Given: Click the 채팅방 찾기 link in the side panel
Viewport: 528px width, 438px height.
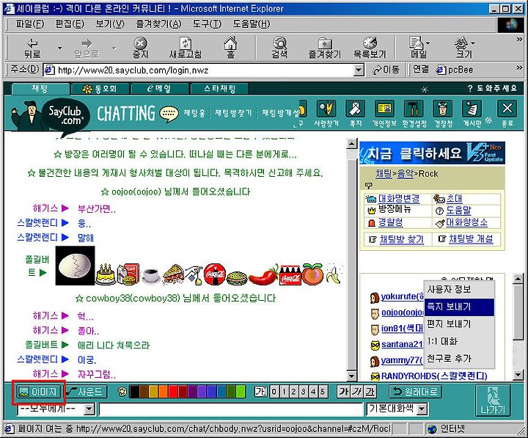Looking at the screenshot, I should pos(401,239).
